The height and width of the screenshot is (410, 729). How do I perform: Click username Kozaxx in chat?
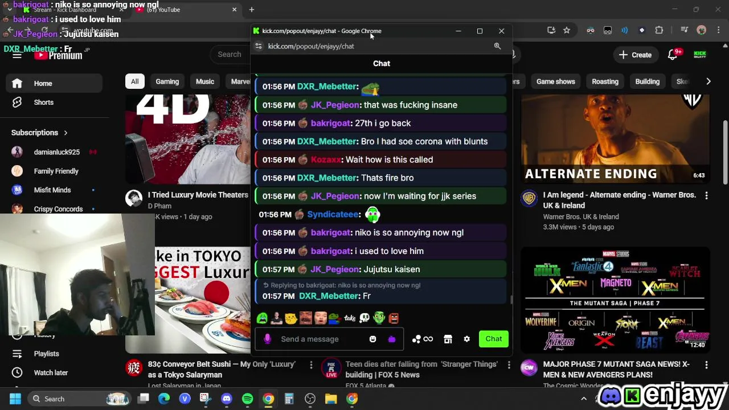point(326,159)
